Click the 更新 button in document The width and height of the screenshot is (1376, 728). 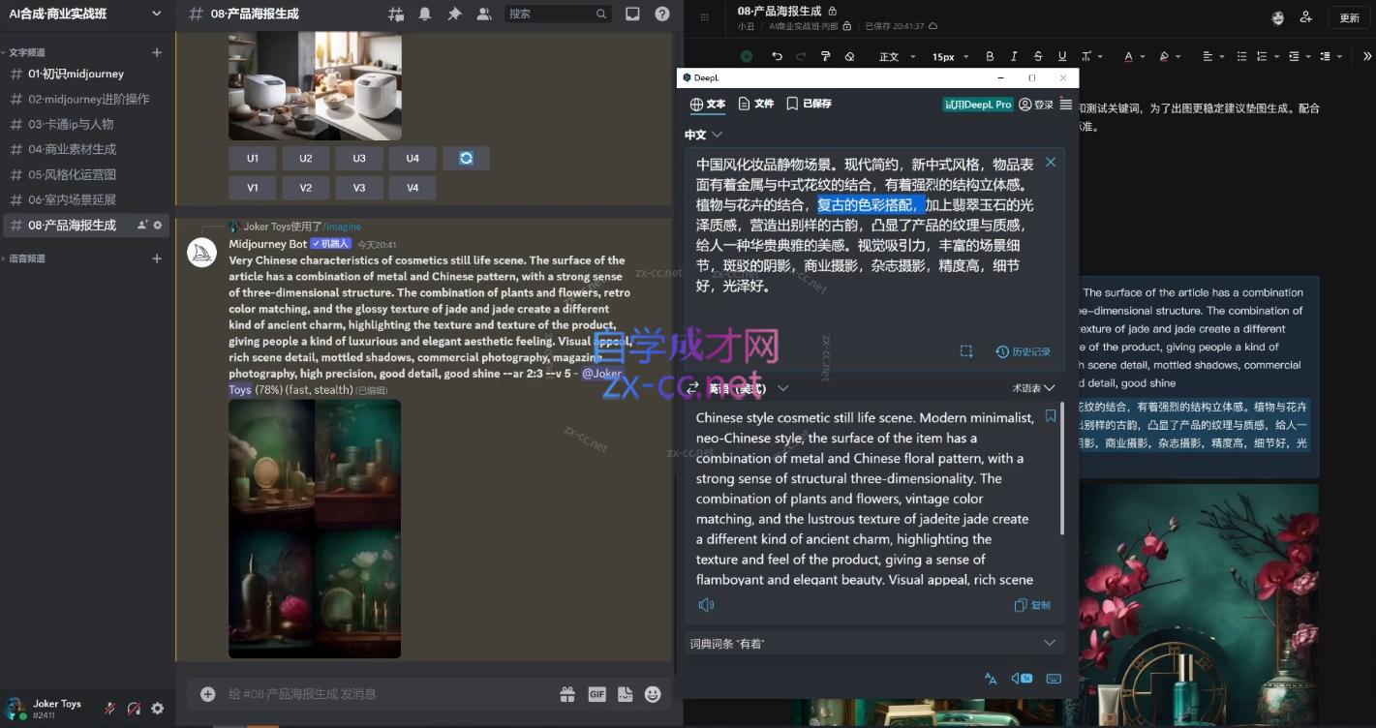(1350, 17)
